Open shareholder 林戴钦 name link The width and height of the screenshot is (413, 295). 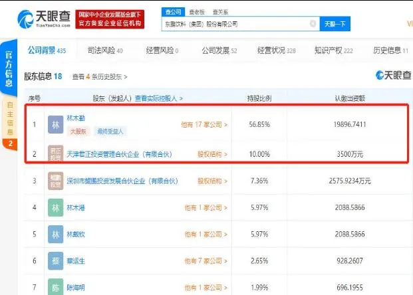(x=76, y=235)
